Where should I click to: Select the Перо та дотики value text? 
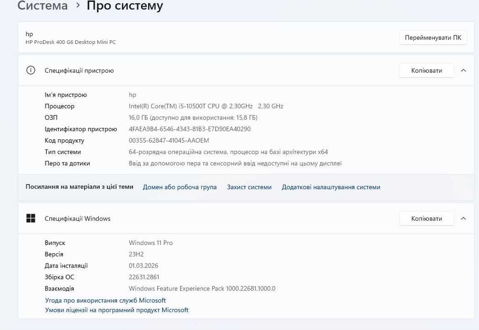click(235, 163)
